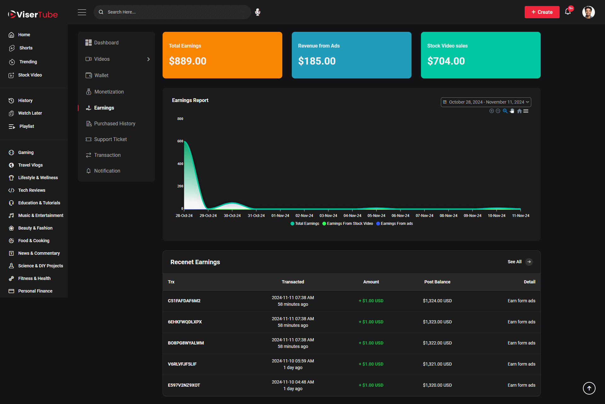This screenshot has width=605, height=404.
Task: Click the red Create button
Action: point(542,12)
